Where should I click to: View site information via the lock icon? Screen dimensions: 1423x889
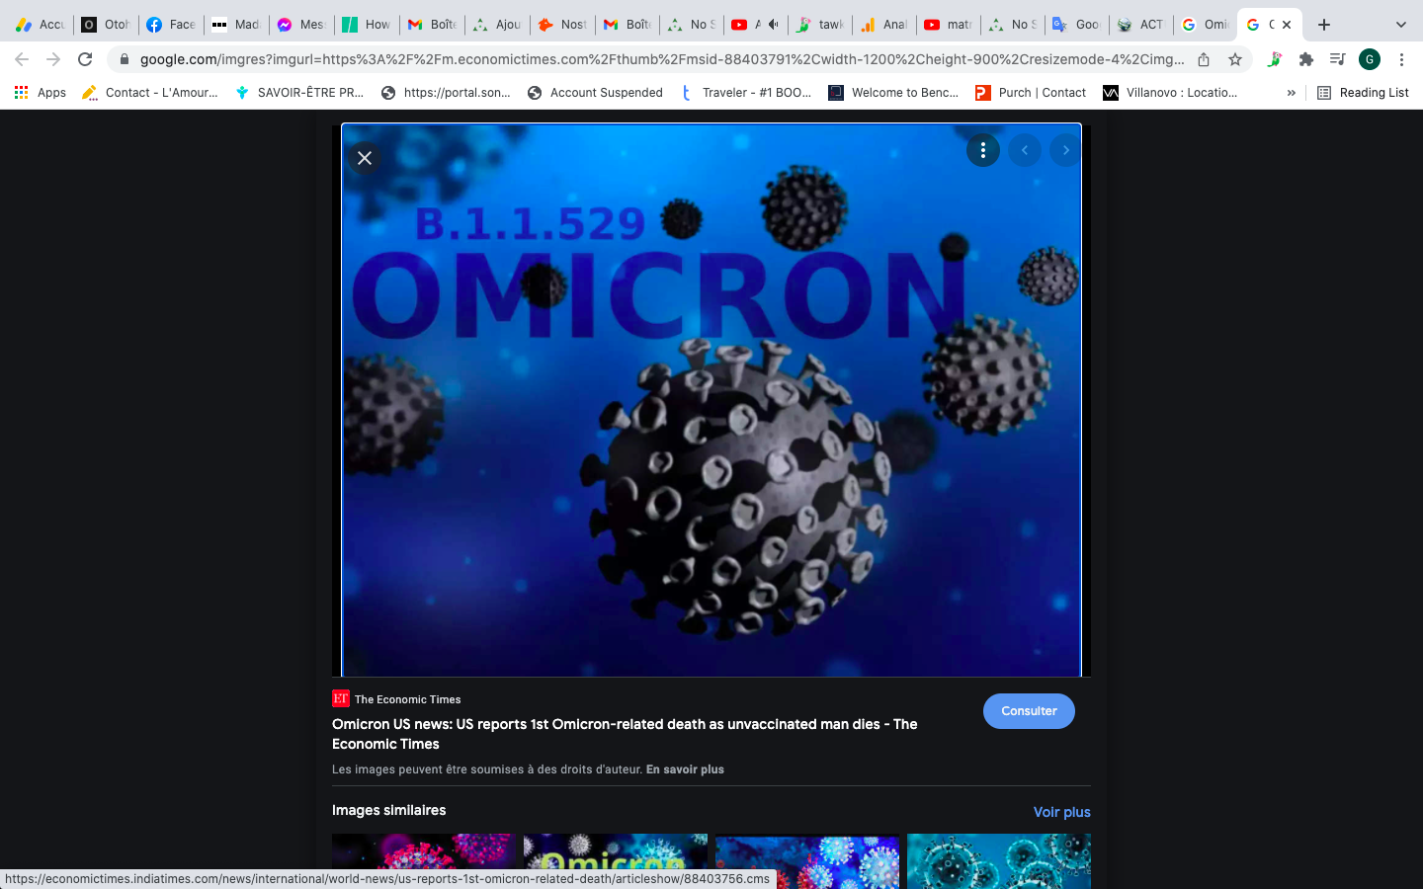[124, 59]
